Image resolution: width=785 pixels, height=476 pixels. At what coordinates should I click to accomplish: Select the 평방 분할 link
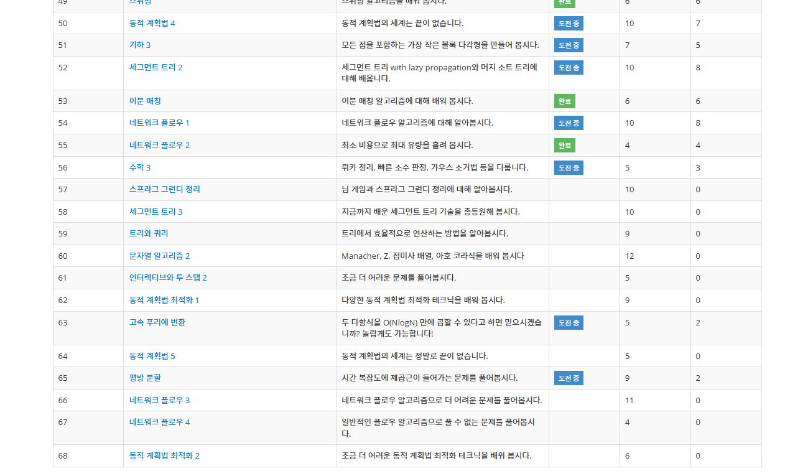(x=145, y=378)
